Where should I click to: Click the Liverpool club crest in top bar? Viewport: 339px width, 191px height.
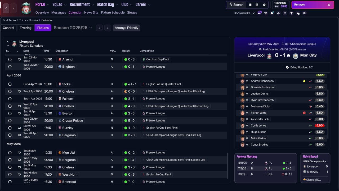click(x=26, y=8)
